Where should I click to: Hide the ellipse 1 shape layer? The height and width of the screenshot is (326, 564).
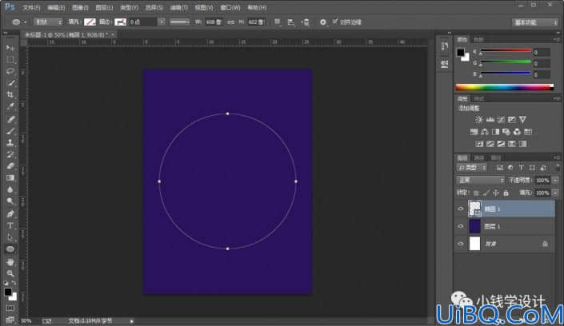(x=461, y=209)
